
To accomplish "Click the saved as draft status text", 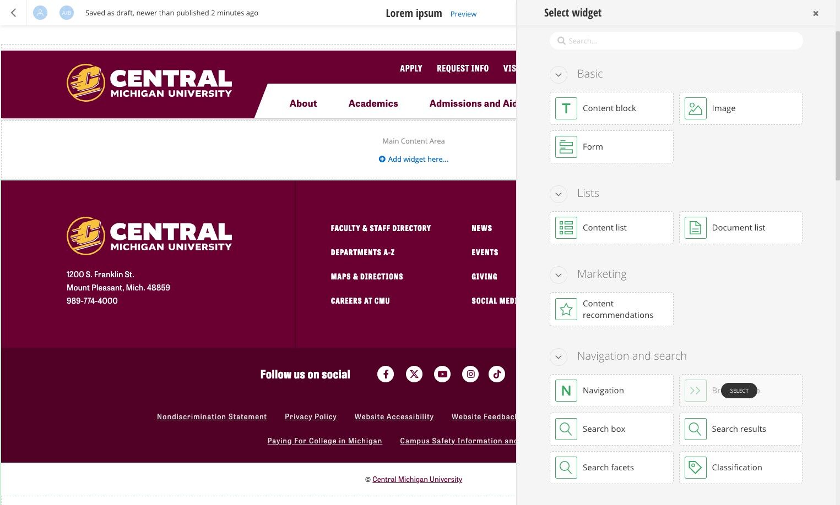I will 172,13.
